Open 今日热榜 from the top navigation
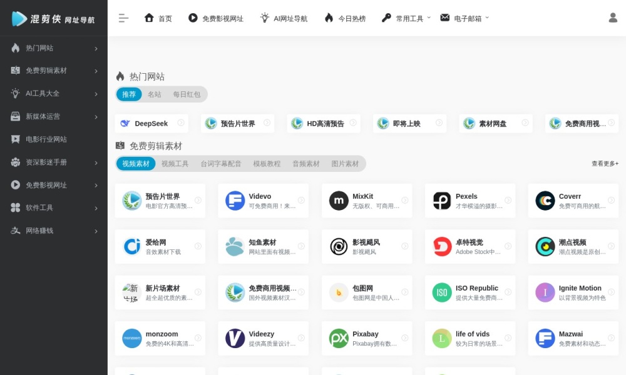The height and width of the screenshot is (375, 626). (345, 18)
